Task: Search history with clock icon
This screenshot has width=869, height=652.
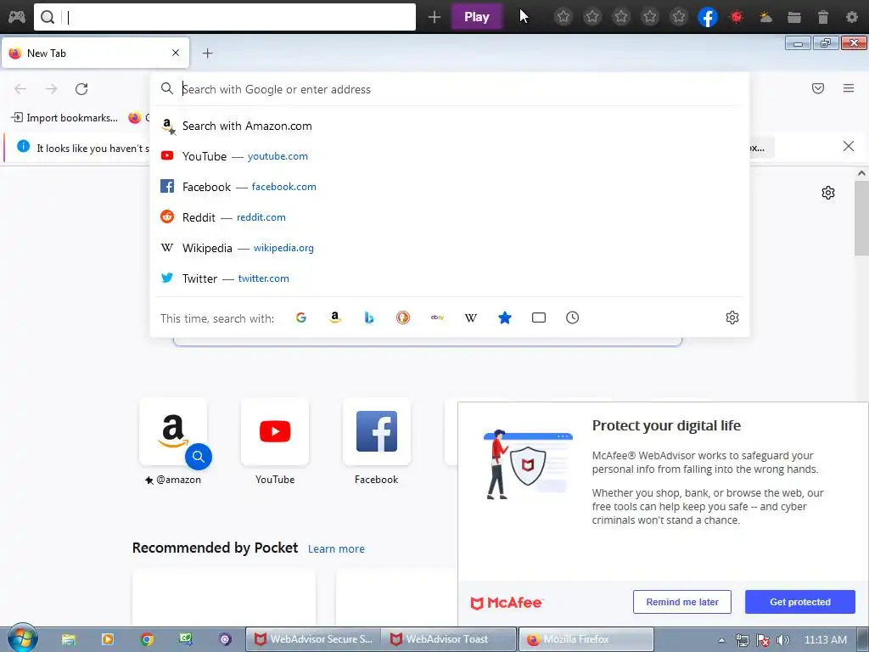Action: [573, 318]
